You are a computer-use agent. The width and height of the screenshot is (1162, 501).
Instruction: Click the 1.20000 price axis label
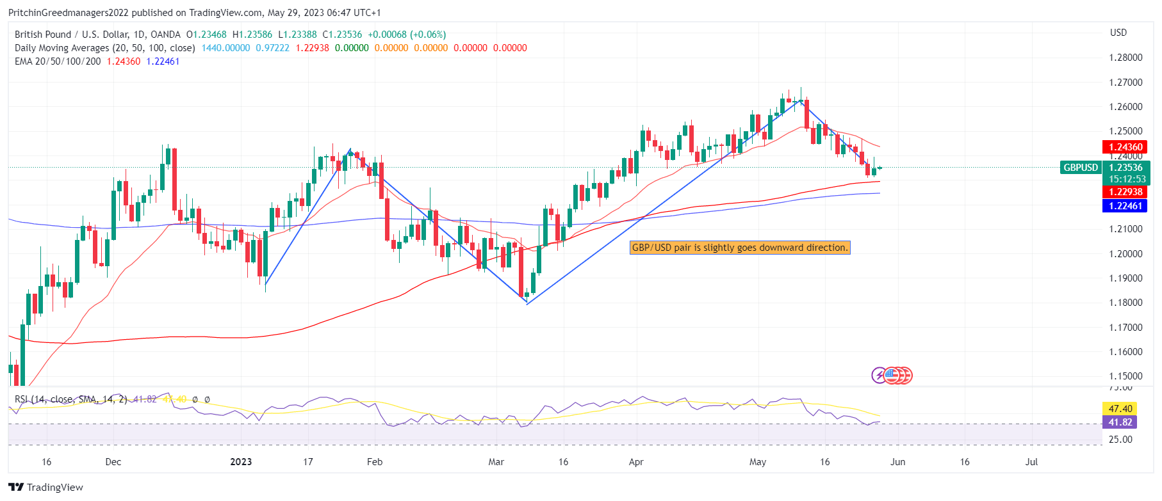click(x=1125, y=254)
